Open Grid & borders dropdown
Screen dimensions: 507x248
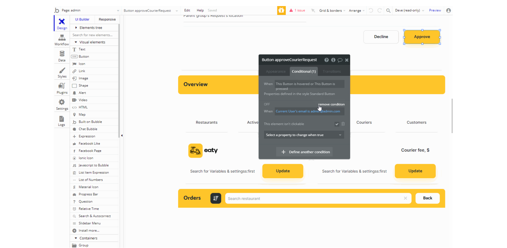[332, 10]
